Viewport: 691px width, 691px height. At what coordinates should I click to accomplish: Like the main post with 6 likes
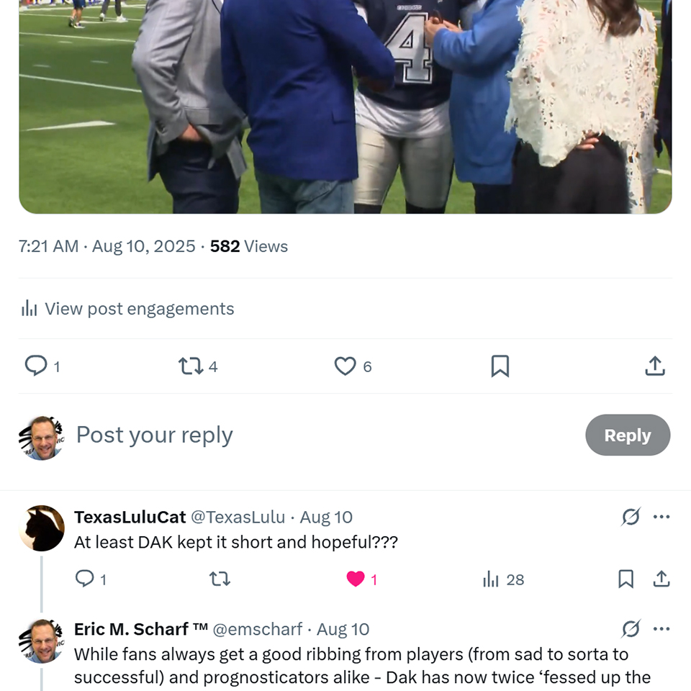pyautogui.click(x=345, y=366)
